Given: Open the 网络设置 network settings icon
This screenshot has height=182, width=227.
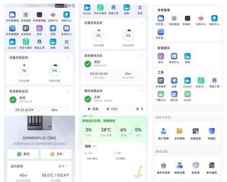Looking at the screenshot, I should tap(179, 168).
